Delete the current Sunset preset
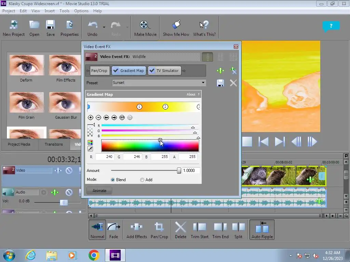 tap(233, 83)
